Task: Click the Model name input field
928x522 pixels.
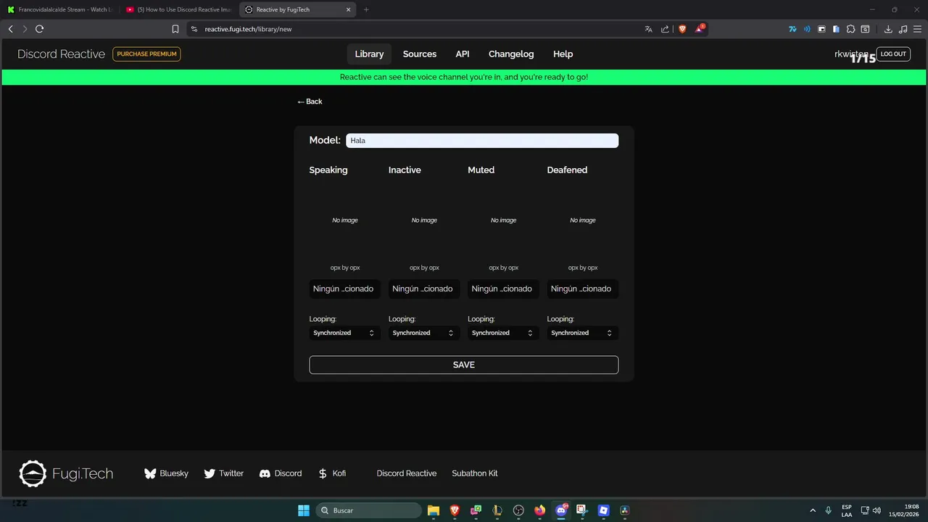Action: [x=482, y=141]
